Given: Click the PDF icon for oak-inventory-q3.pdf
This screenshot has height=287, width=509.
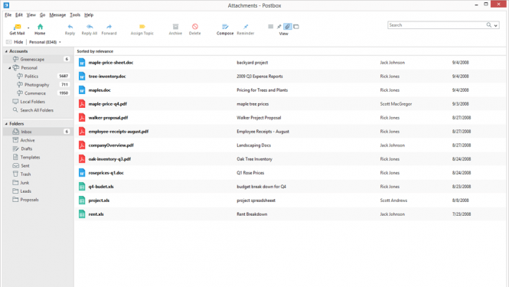Looking at the screenshot, I should point(82,159).
